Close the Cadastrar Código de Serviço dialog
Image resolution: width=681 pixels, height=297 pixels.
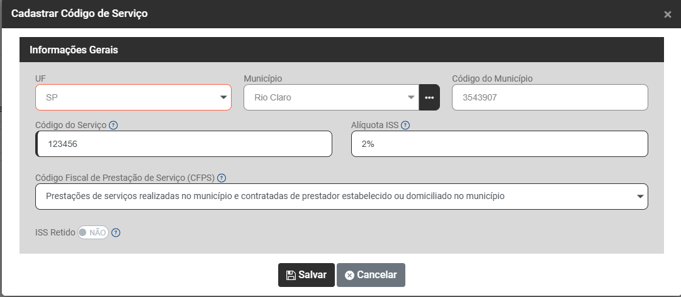667,14
